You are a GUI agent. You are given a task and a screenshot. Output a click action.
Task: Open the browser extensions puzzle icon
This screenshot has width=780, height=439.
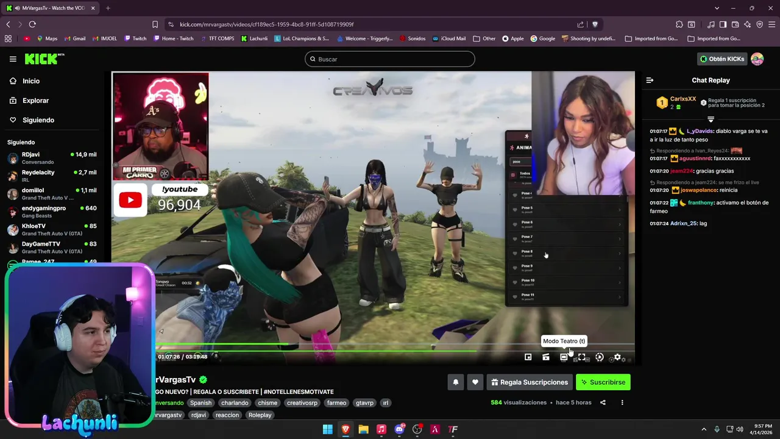[x=679, y=24]
